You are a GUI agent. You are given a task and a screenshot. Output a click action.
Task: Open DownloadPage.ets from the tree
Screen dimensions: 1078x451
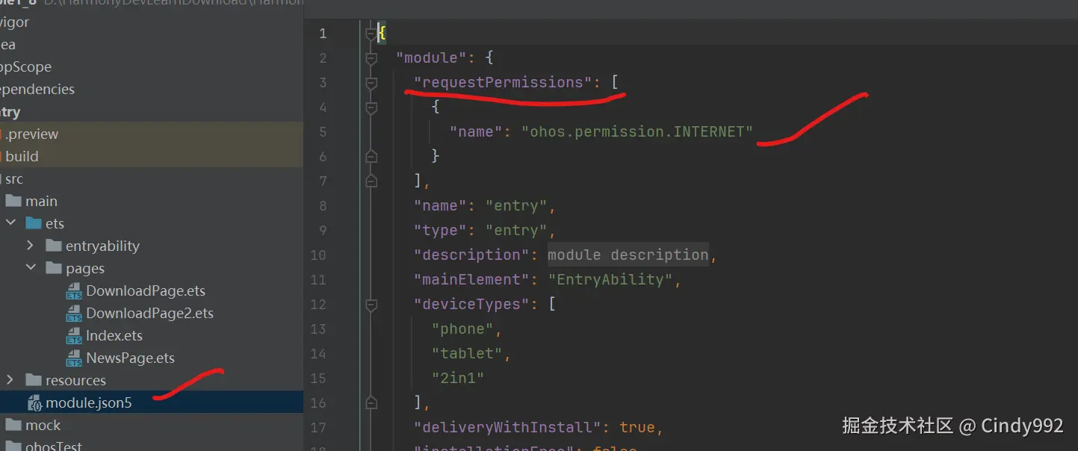(146, 291)
